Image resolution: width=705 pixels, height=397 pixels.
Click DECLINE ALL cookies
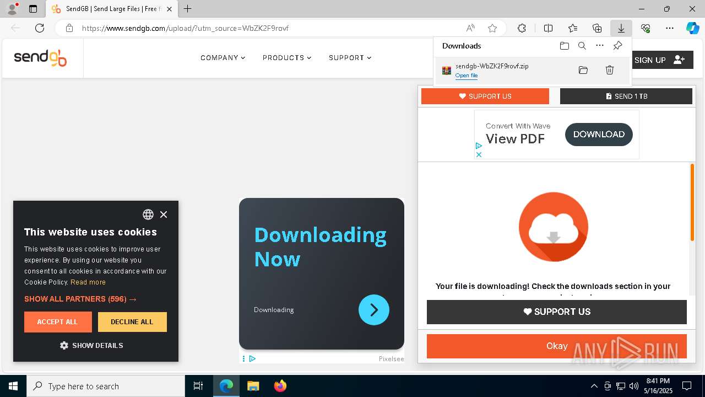[x=132, y=322]
